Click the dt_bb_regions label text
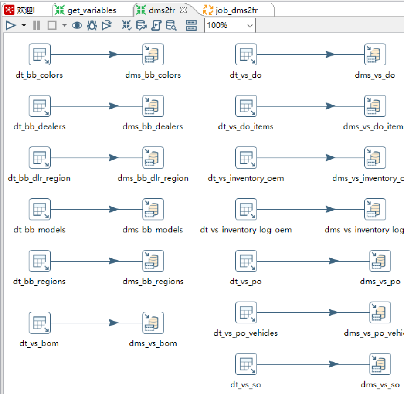This screenshot has width=404, height=394. (39, 282)
